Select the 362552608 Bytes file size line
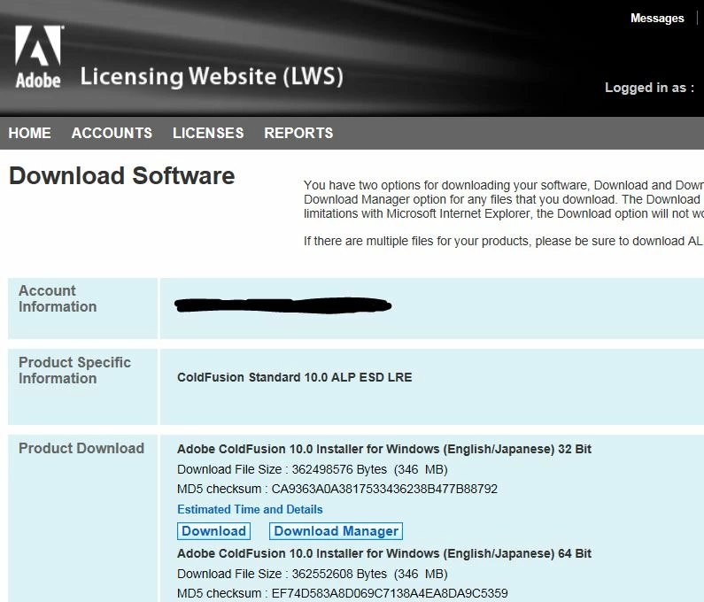This screenshot has width=704, height=602. click(313, 575)
